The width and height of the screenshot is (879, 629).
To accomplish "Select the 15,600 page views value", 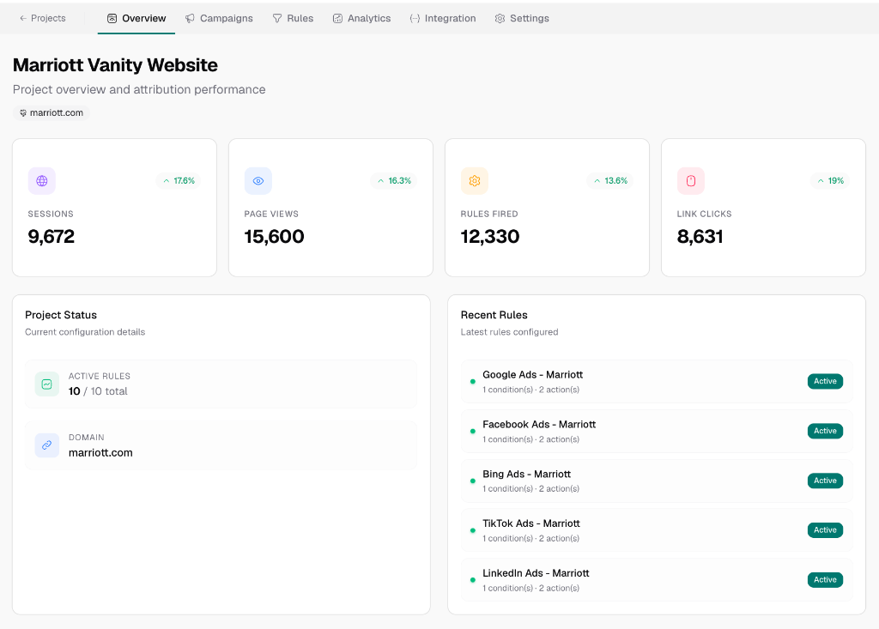I will click(x=274, y=237).
